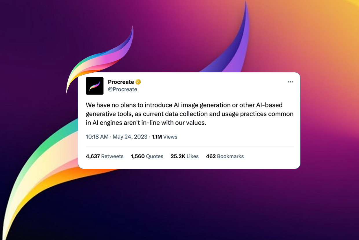This screenshot has height=240, width=359.
Task: Click the tweet text about AI generation
Action: [190, 114]
